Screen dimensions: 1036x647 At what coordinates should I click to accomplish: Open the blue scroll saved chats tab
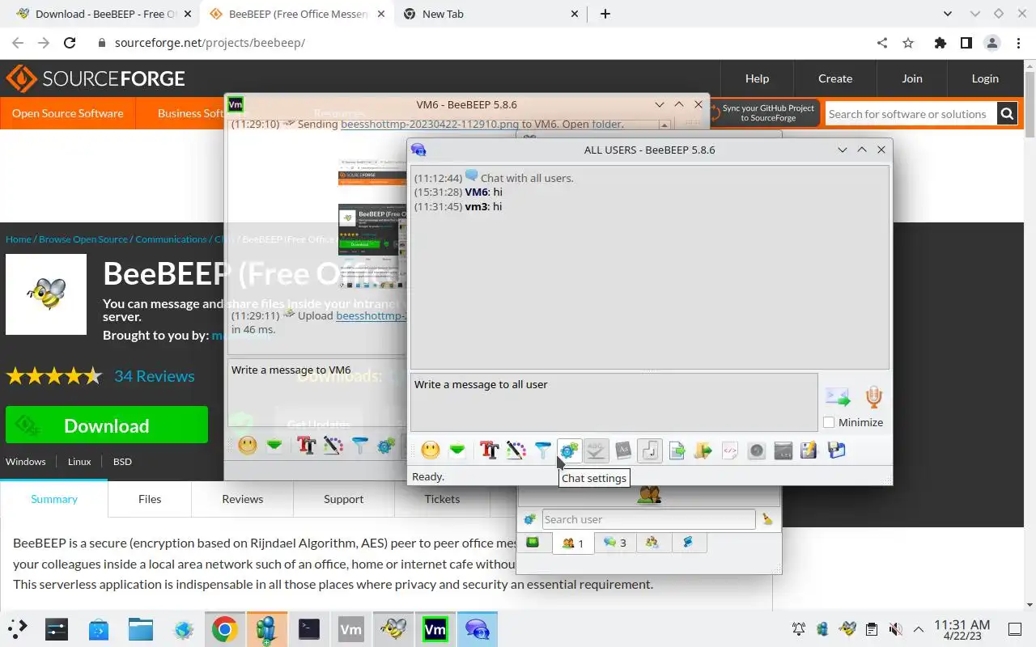click(x=688, y=543)
